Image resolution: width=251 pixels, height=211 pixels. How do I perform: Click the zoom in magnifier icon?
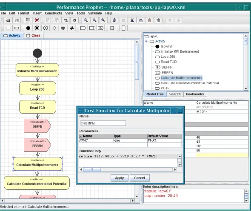tap(94, 20)
